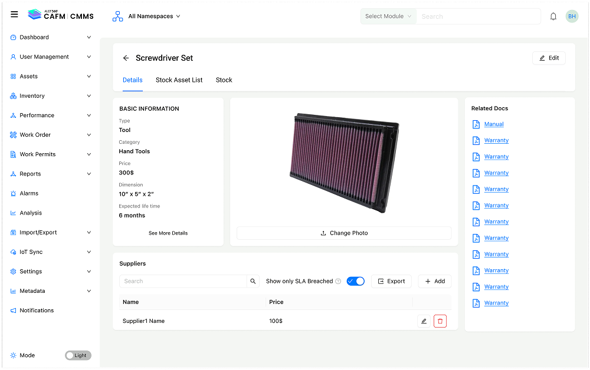The width and height of the screenshot is (590, 370).
Task: Open the All Namespaces dropdown
Action: [x=154, y=16]
